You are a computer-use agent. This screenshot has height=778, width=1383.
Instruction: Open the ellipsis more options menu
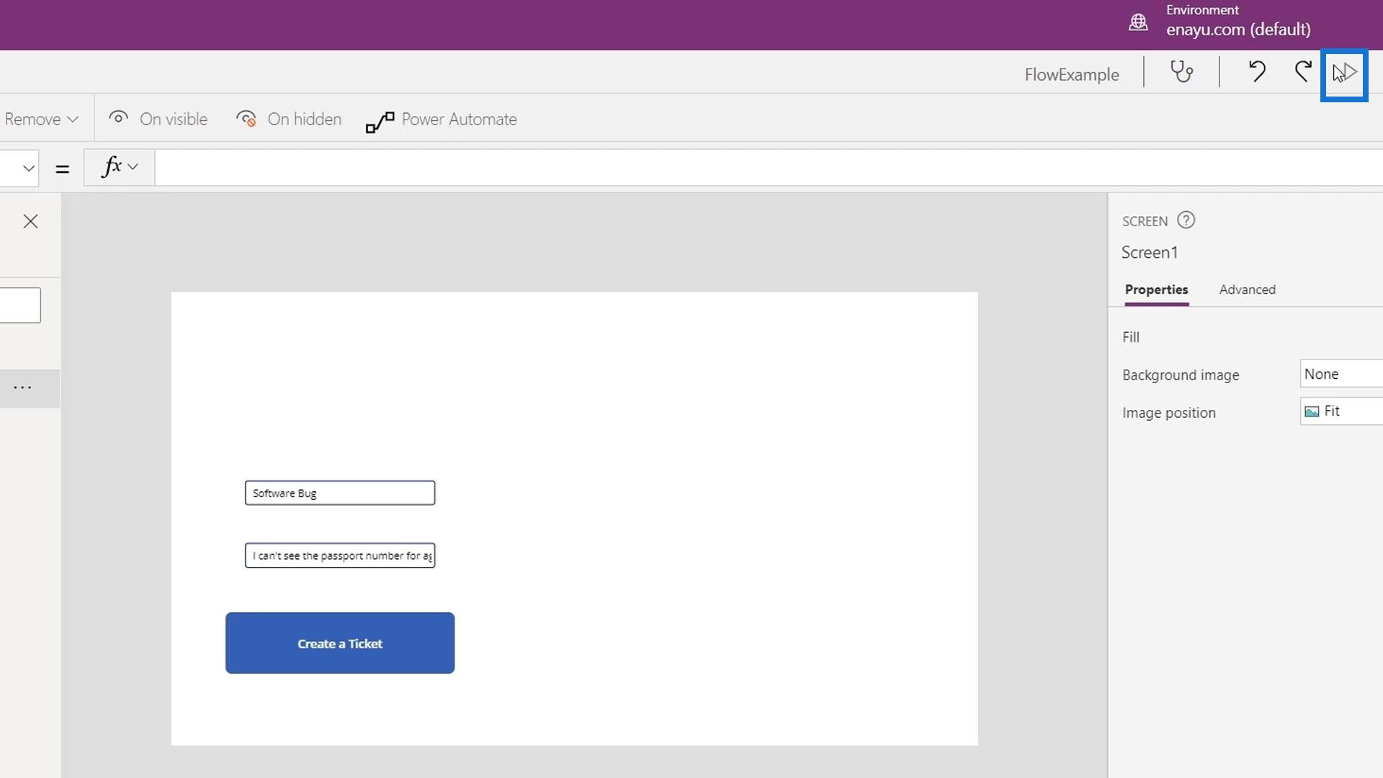point(22,388)
